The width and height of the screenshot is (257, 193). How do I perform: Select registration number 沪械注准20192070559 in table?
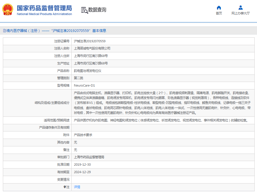pos(90,41)
